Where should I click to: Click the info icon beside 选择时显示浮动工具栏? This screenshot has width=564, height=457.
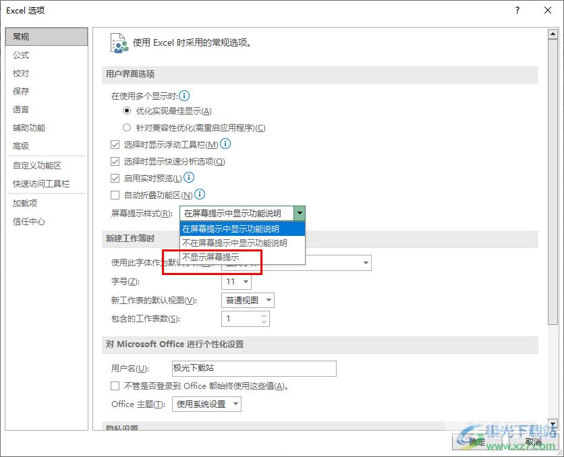(x=225, y=144)
